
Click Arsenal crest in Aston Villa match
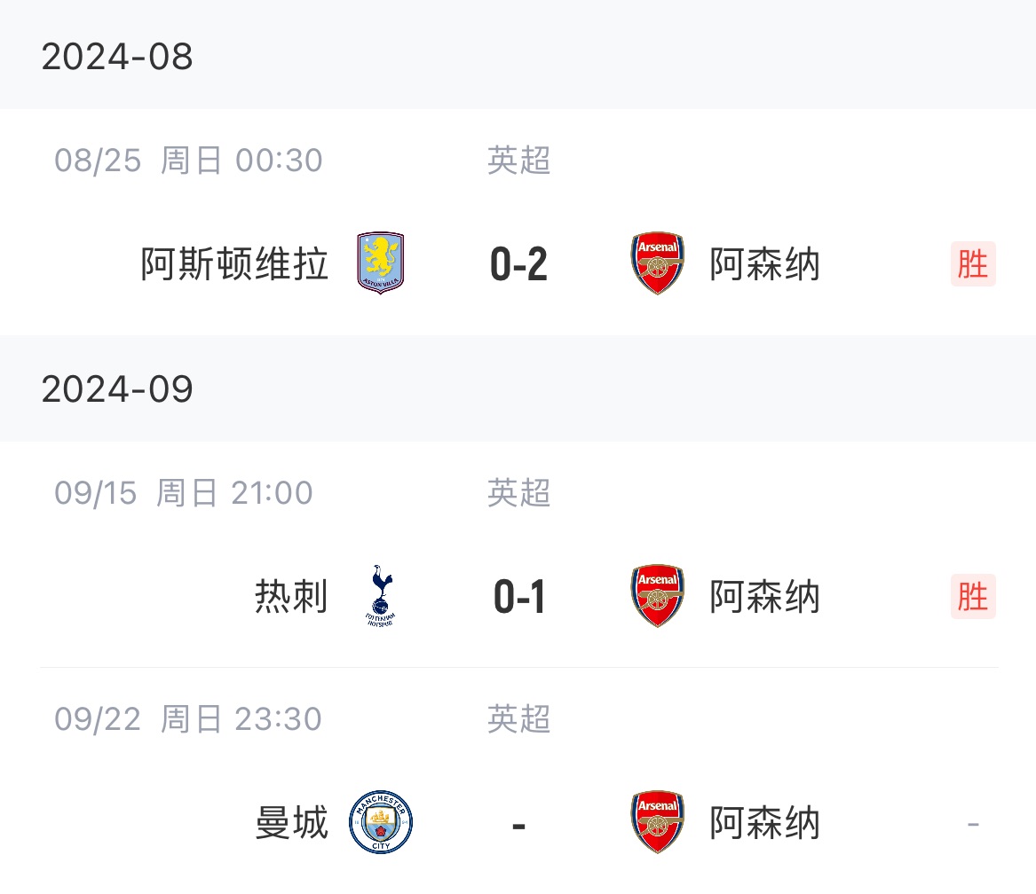click(657, 263)
